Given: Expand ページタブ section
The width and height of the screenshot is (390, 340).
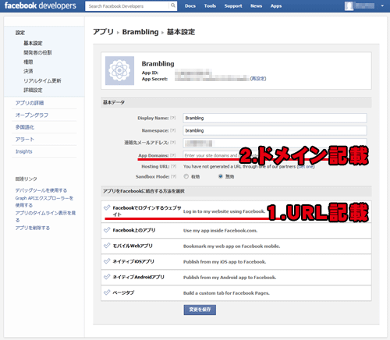Looking at the screenshot, I should click(236, 293).
